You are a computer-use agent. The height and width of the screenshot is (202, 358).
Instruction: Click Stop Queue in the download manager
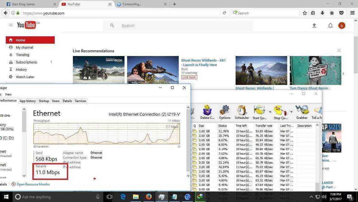[x=281, y=112]
